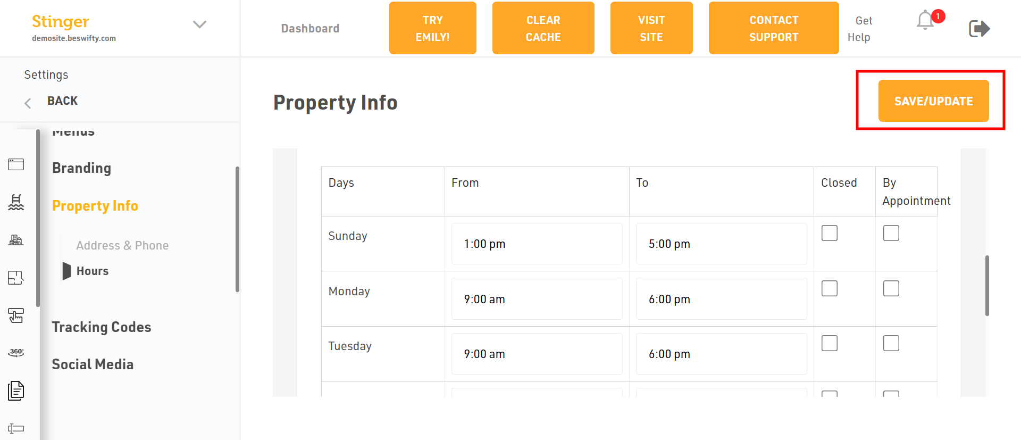Viewport: 1021px width, 440px height.
Task: Open Sunday From time 1:00 pm field
Action: click(537, 244)
